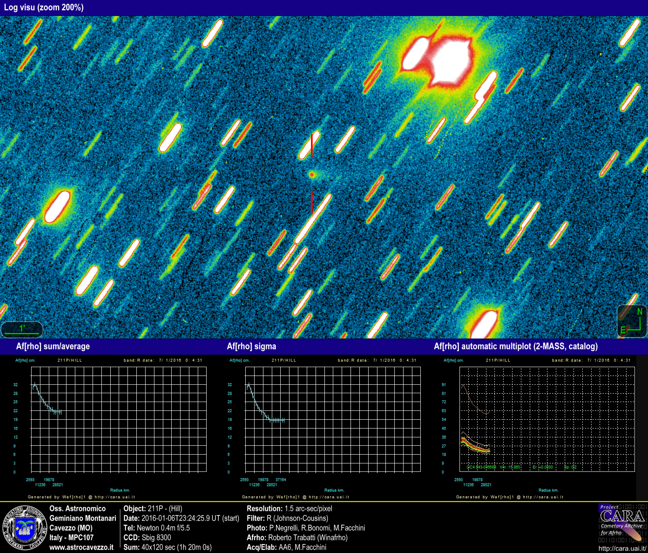Click the 'Generated by Waf[rho]1' credit under the sigma plot
The width and height of the screenshot is (648, 553).
click(x=295, y=497)
